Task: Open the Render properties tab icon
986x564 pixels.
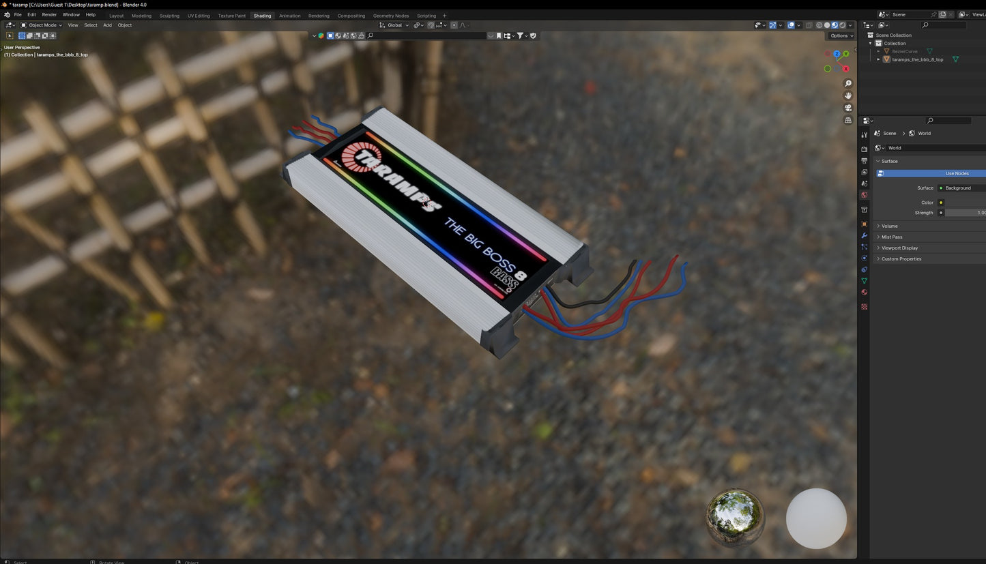Action: tap(865, 149)
